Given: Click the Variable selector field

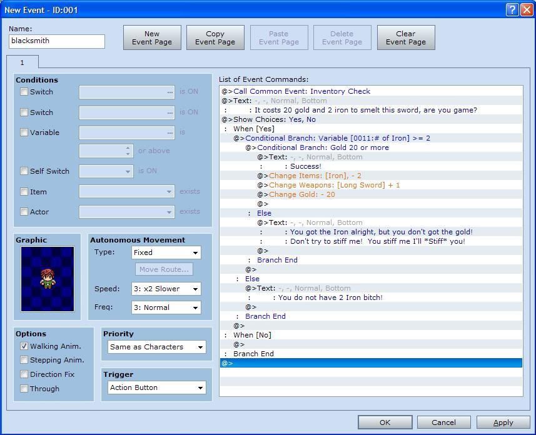Looking at the screenshot, I should 127,132.
